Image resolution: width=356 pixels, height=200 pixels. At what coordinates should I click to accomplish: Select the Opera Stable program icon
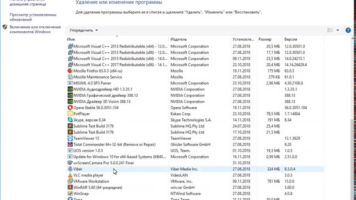coord(70,108)
